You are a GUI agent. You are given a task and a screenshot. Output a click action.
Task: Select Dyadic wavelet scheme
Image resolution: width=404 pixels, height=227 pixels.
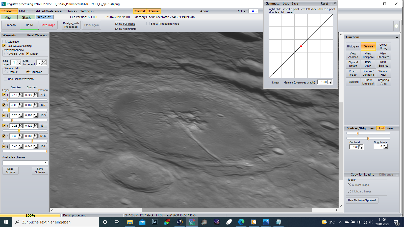click(6, 54)
